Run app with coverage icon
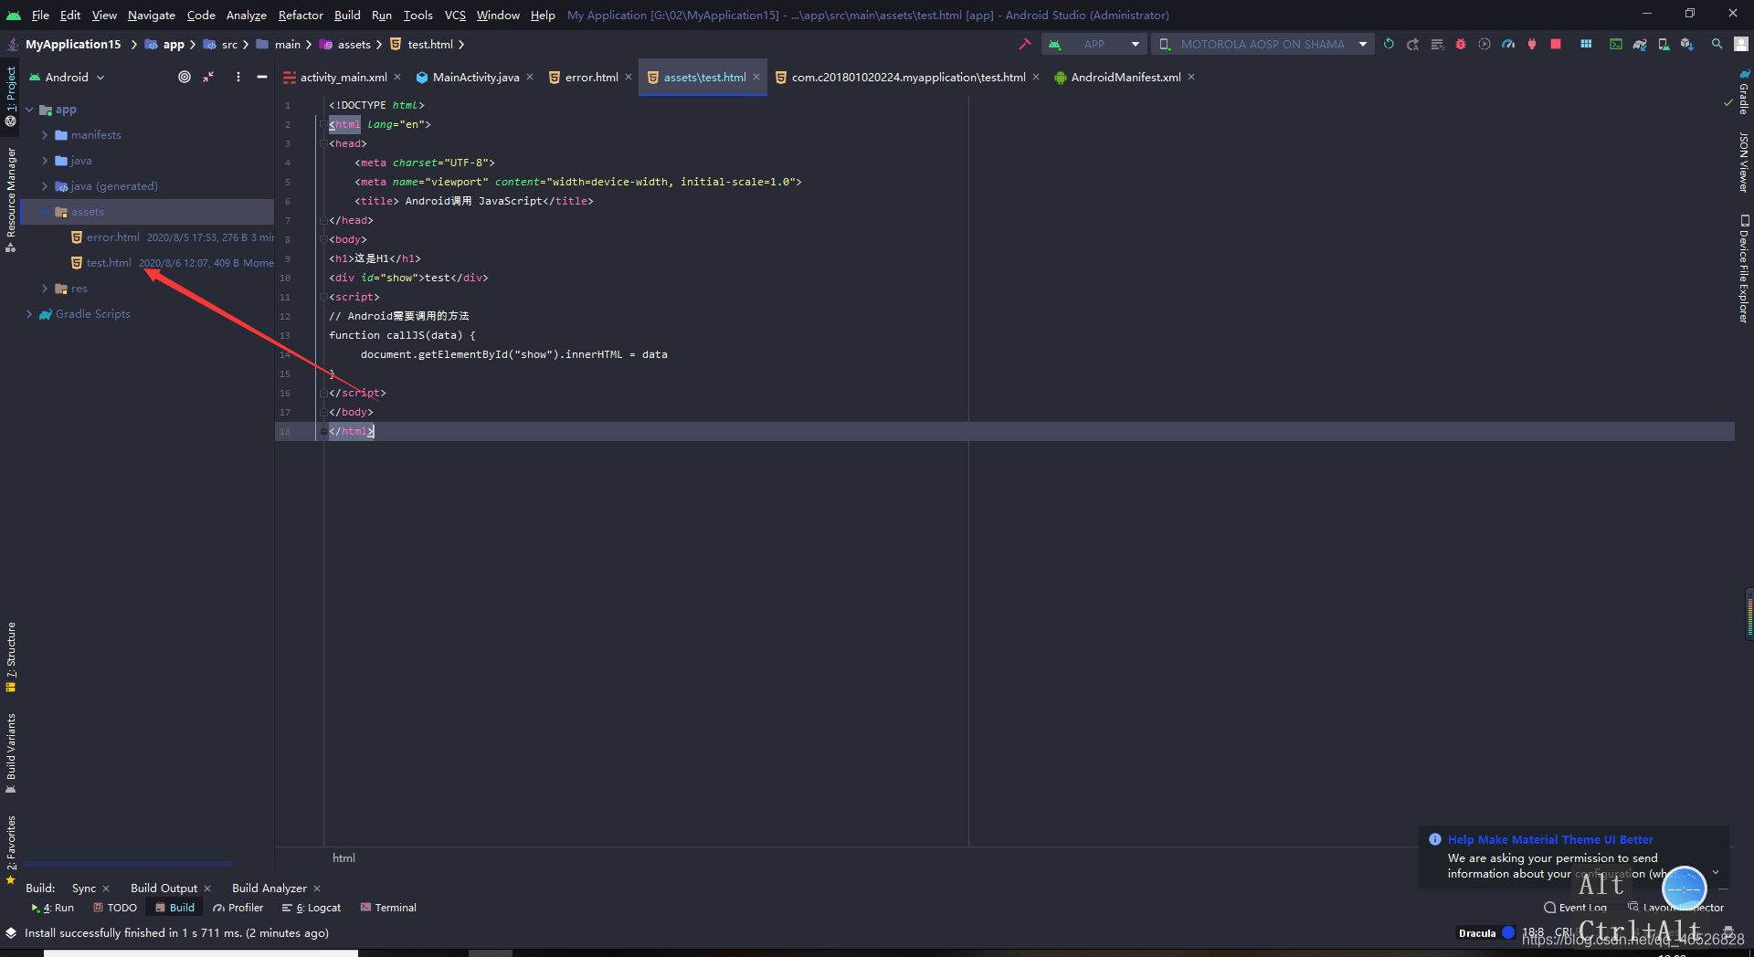 point(1485,44)
